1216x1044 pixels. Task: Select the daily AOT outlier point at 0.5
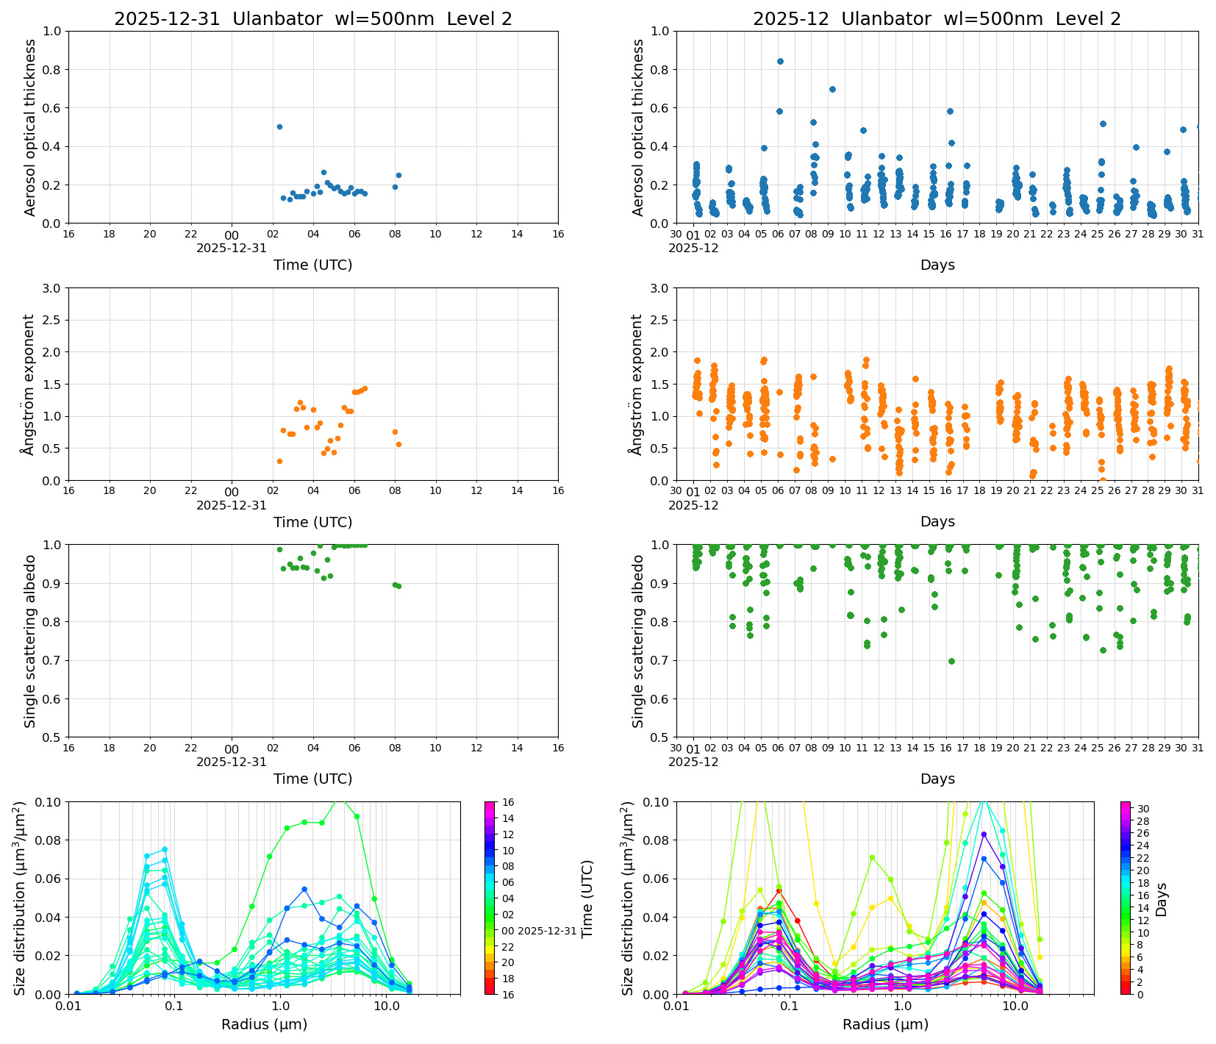pyautogui.click(x=279, y=126)
